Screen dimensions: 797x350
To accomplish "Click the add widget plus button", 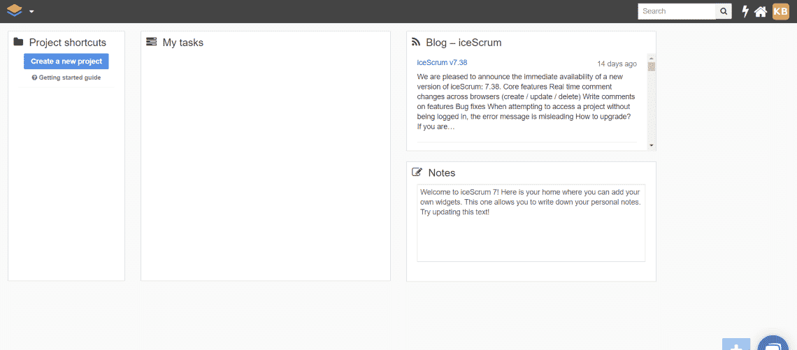I will point(736,344).
